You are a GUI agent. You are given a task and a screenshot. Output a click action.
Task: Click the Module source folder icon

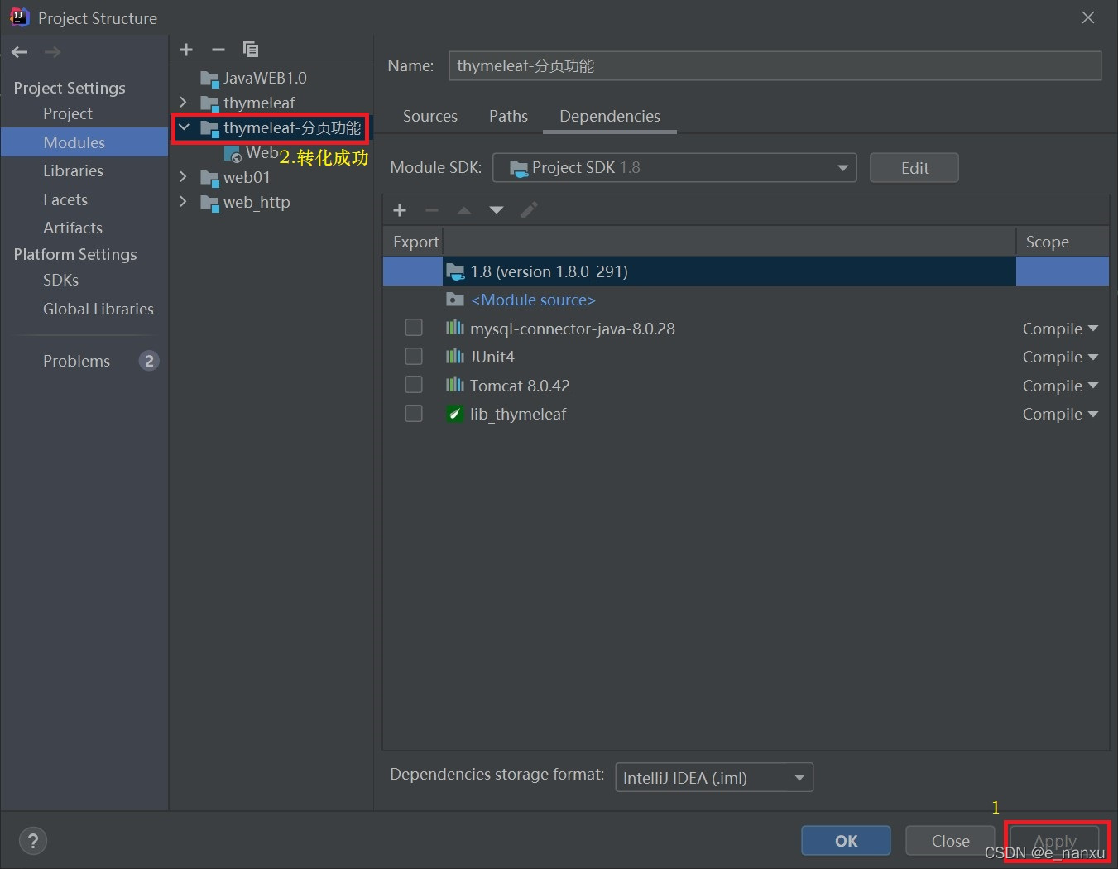454,299
